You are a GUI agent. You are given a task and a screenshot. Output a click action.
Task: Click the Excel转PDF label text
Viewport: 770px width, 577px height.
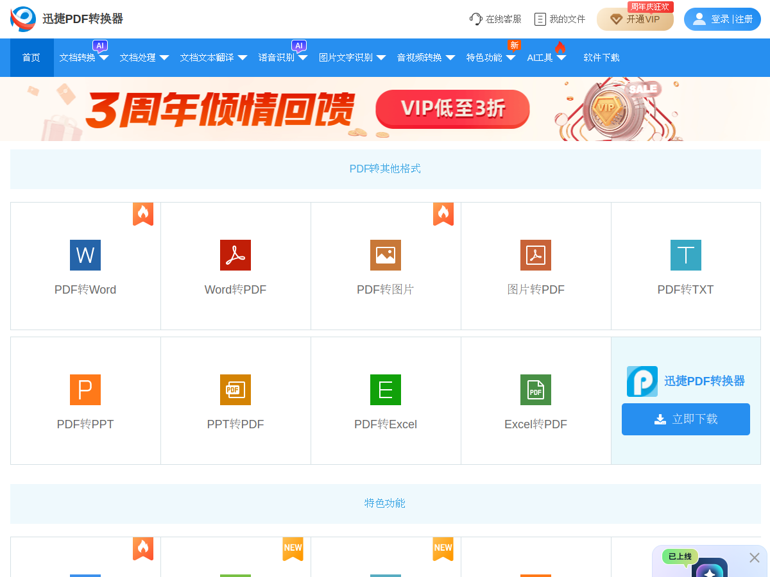536,424
